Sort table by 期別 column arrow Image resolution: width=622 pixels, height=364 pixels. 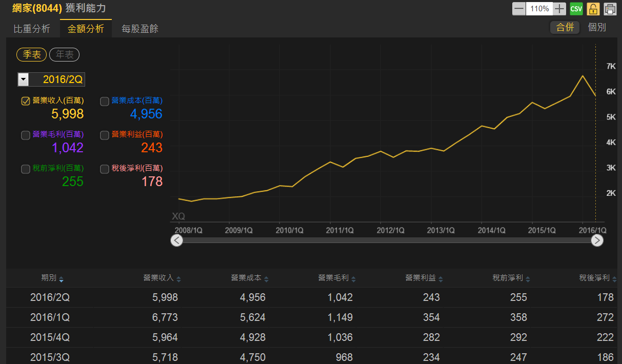pos(62,279)
